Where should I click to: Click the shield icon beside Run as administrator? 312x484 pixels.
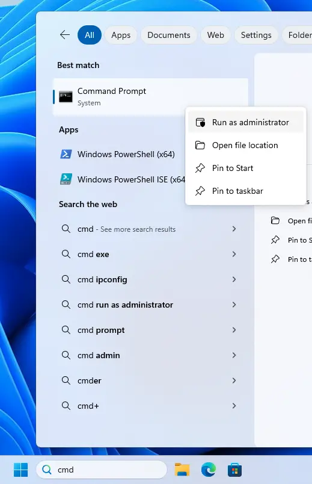[200, 122]
